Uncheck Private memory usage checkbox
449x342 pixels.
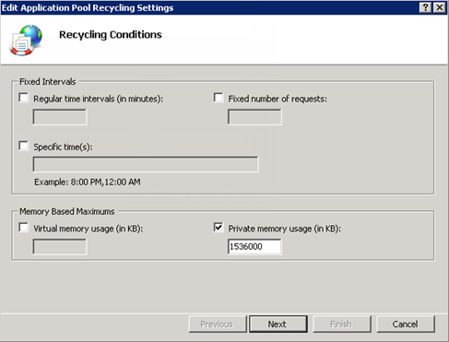click(x=219, y=228)
